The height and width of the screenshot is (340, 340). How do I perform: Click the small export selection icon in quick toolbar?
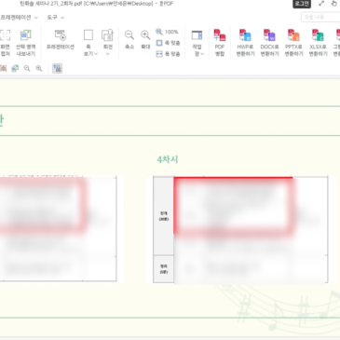coord(15,68)
